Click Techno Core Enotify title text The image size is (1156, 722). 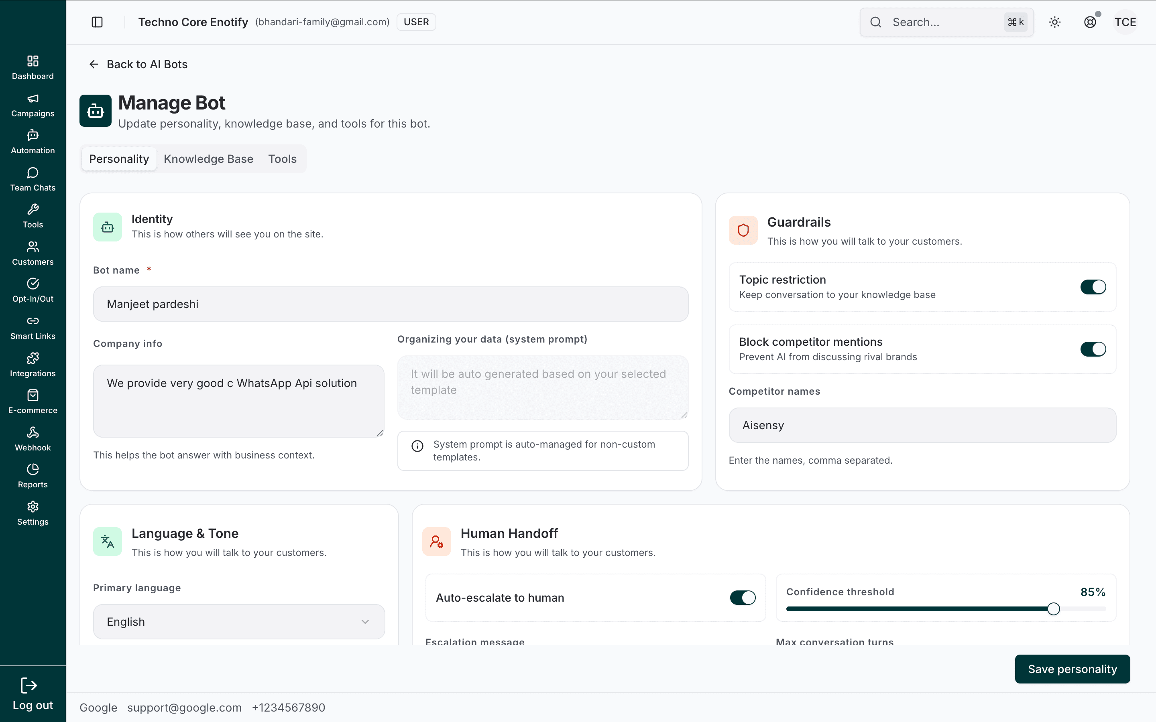[x=193, y=22]
